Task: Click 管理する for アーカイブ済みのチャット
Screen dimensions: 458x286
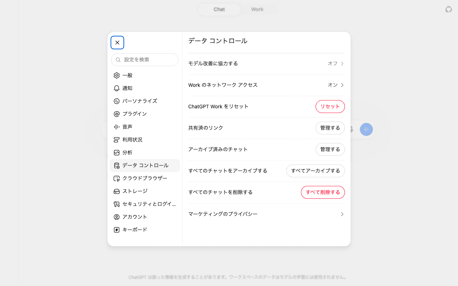Action: 330,149
